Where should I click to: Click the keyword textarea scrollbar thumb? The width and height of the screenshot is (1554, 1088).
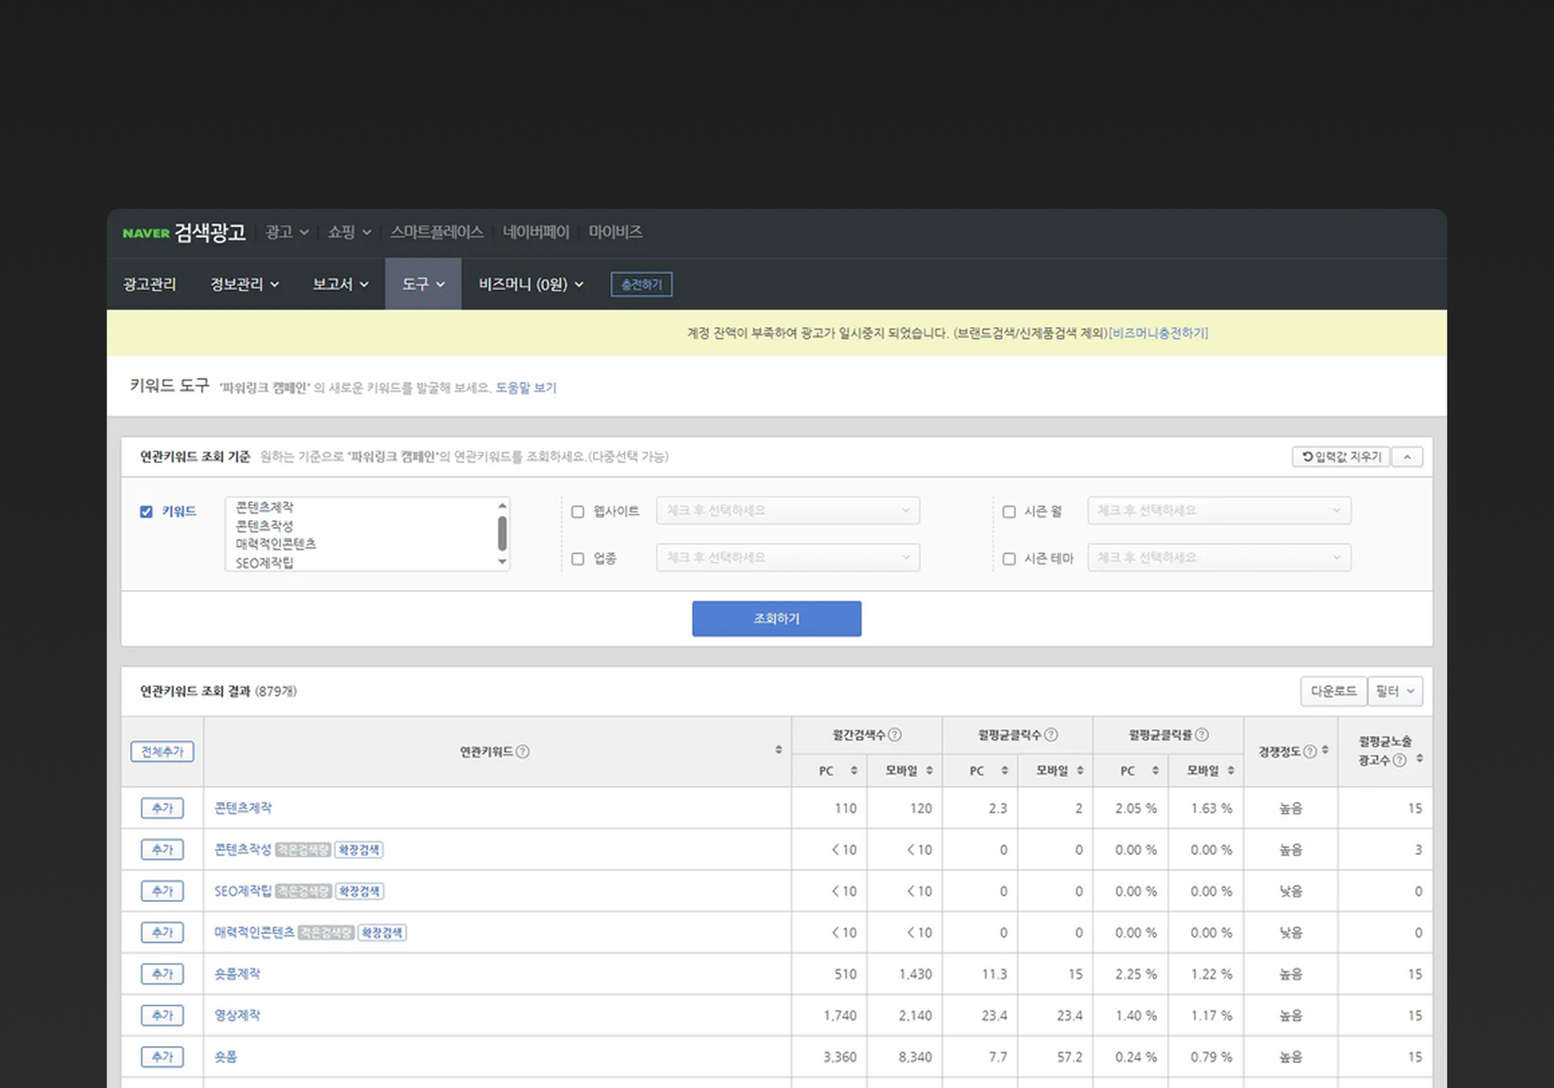coord(502,534)
